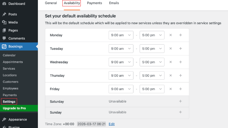Image resolution: width=228 pixels, height=128 pixels.
Task: Click the Comments bubble icon
Action: coord(4,38)
